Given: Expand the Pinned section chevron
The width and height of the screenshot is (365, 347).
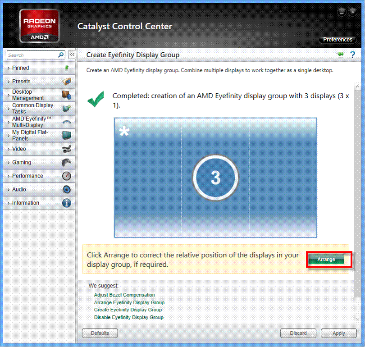Looking at the screenshot, I should pos(9,68).
